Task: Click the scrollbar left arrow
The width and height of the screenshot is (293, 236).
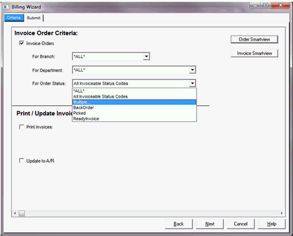Action: (15, 213)
